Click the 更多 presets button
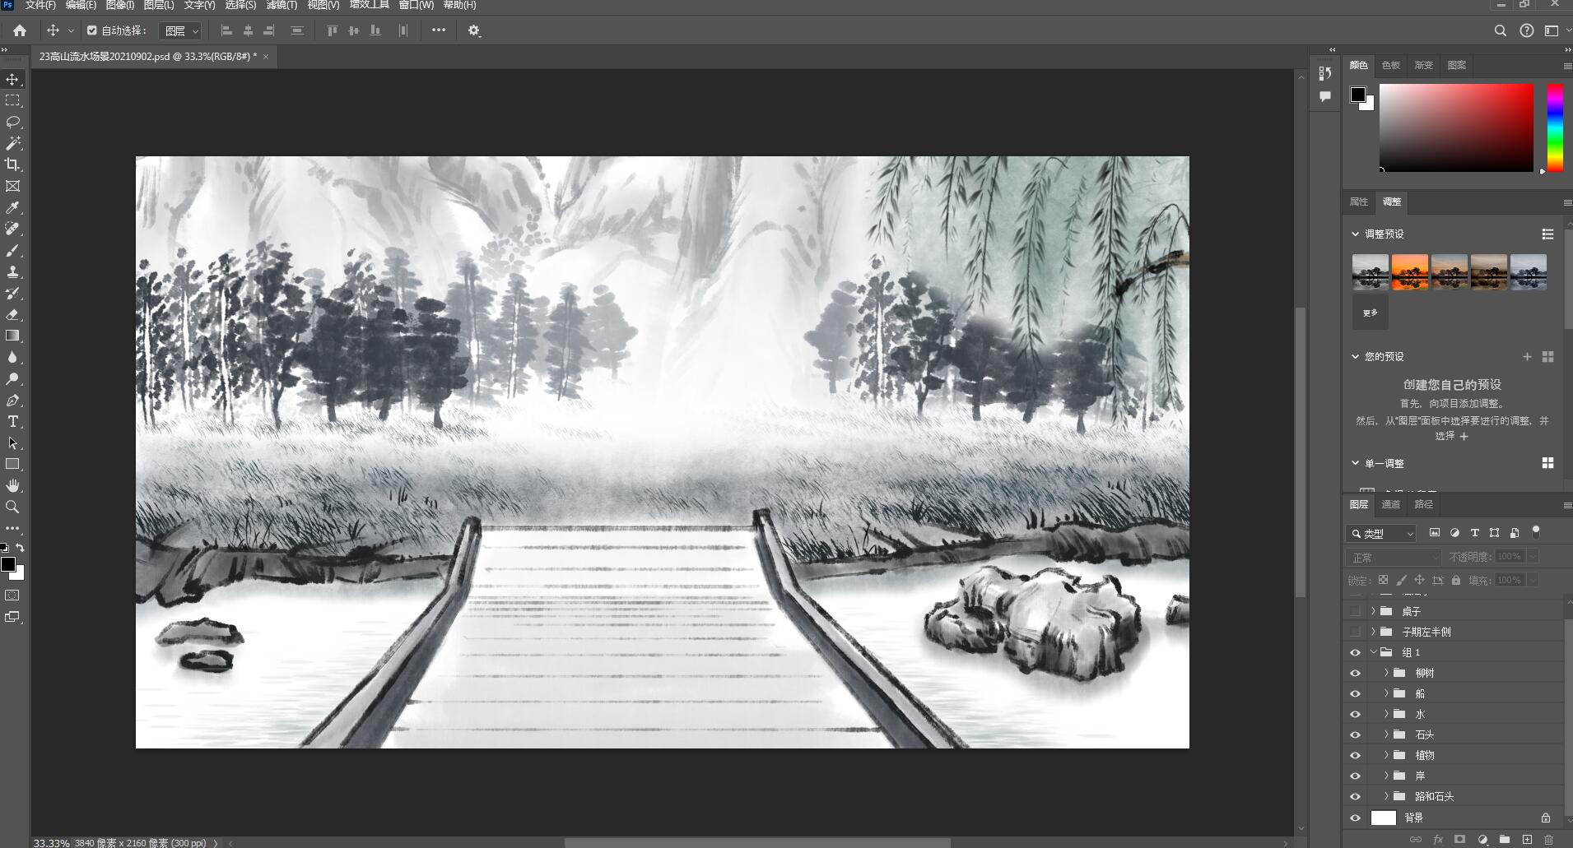Viewport: 1573px width, 848px height. point(1370,313)
